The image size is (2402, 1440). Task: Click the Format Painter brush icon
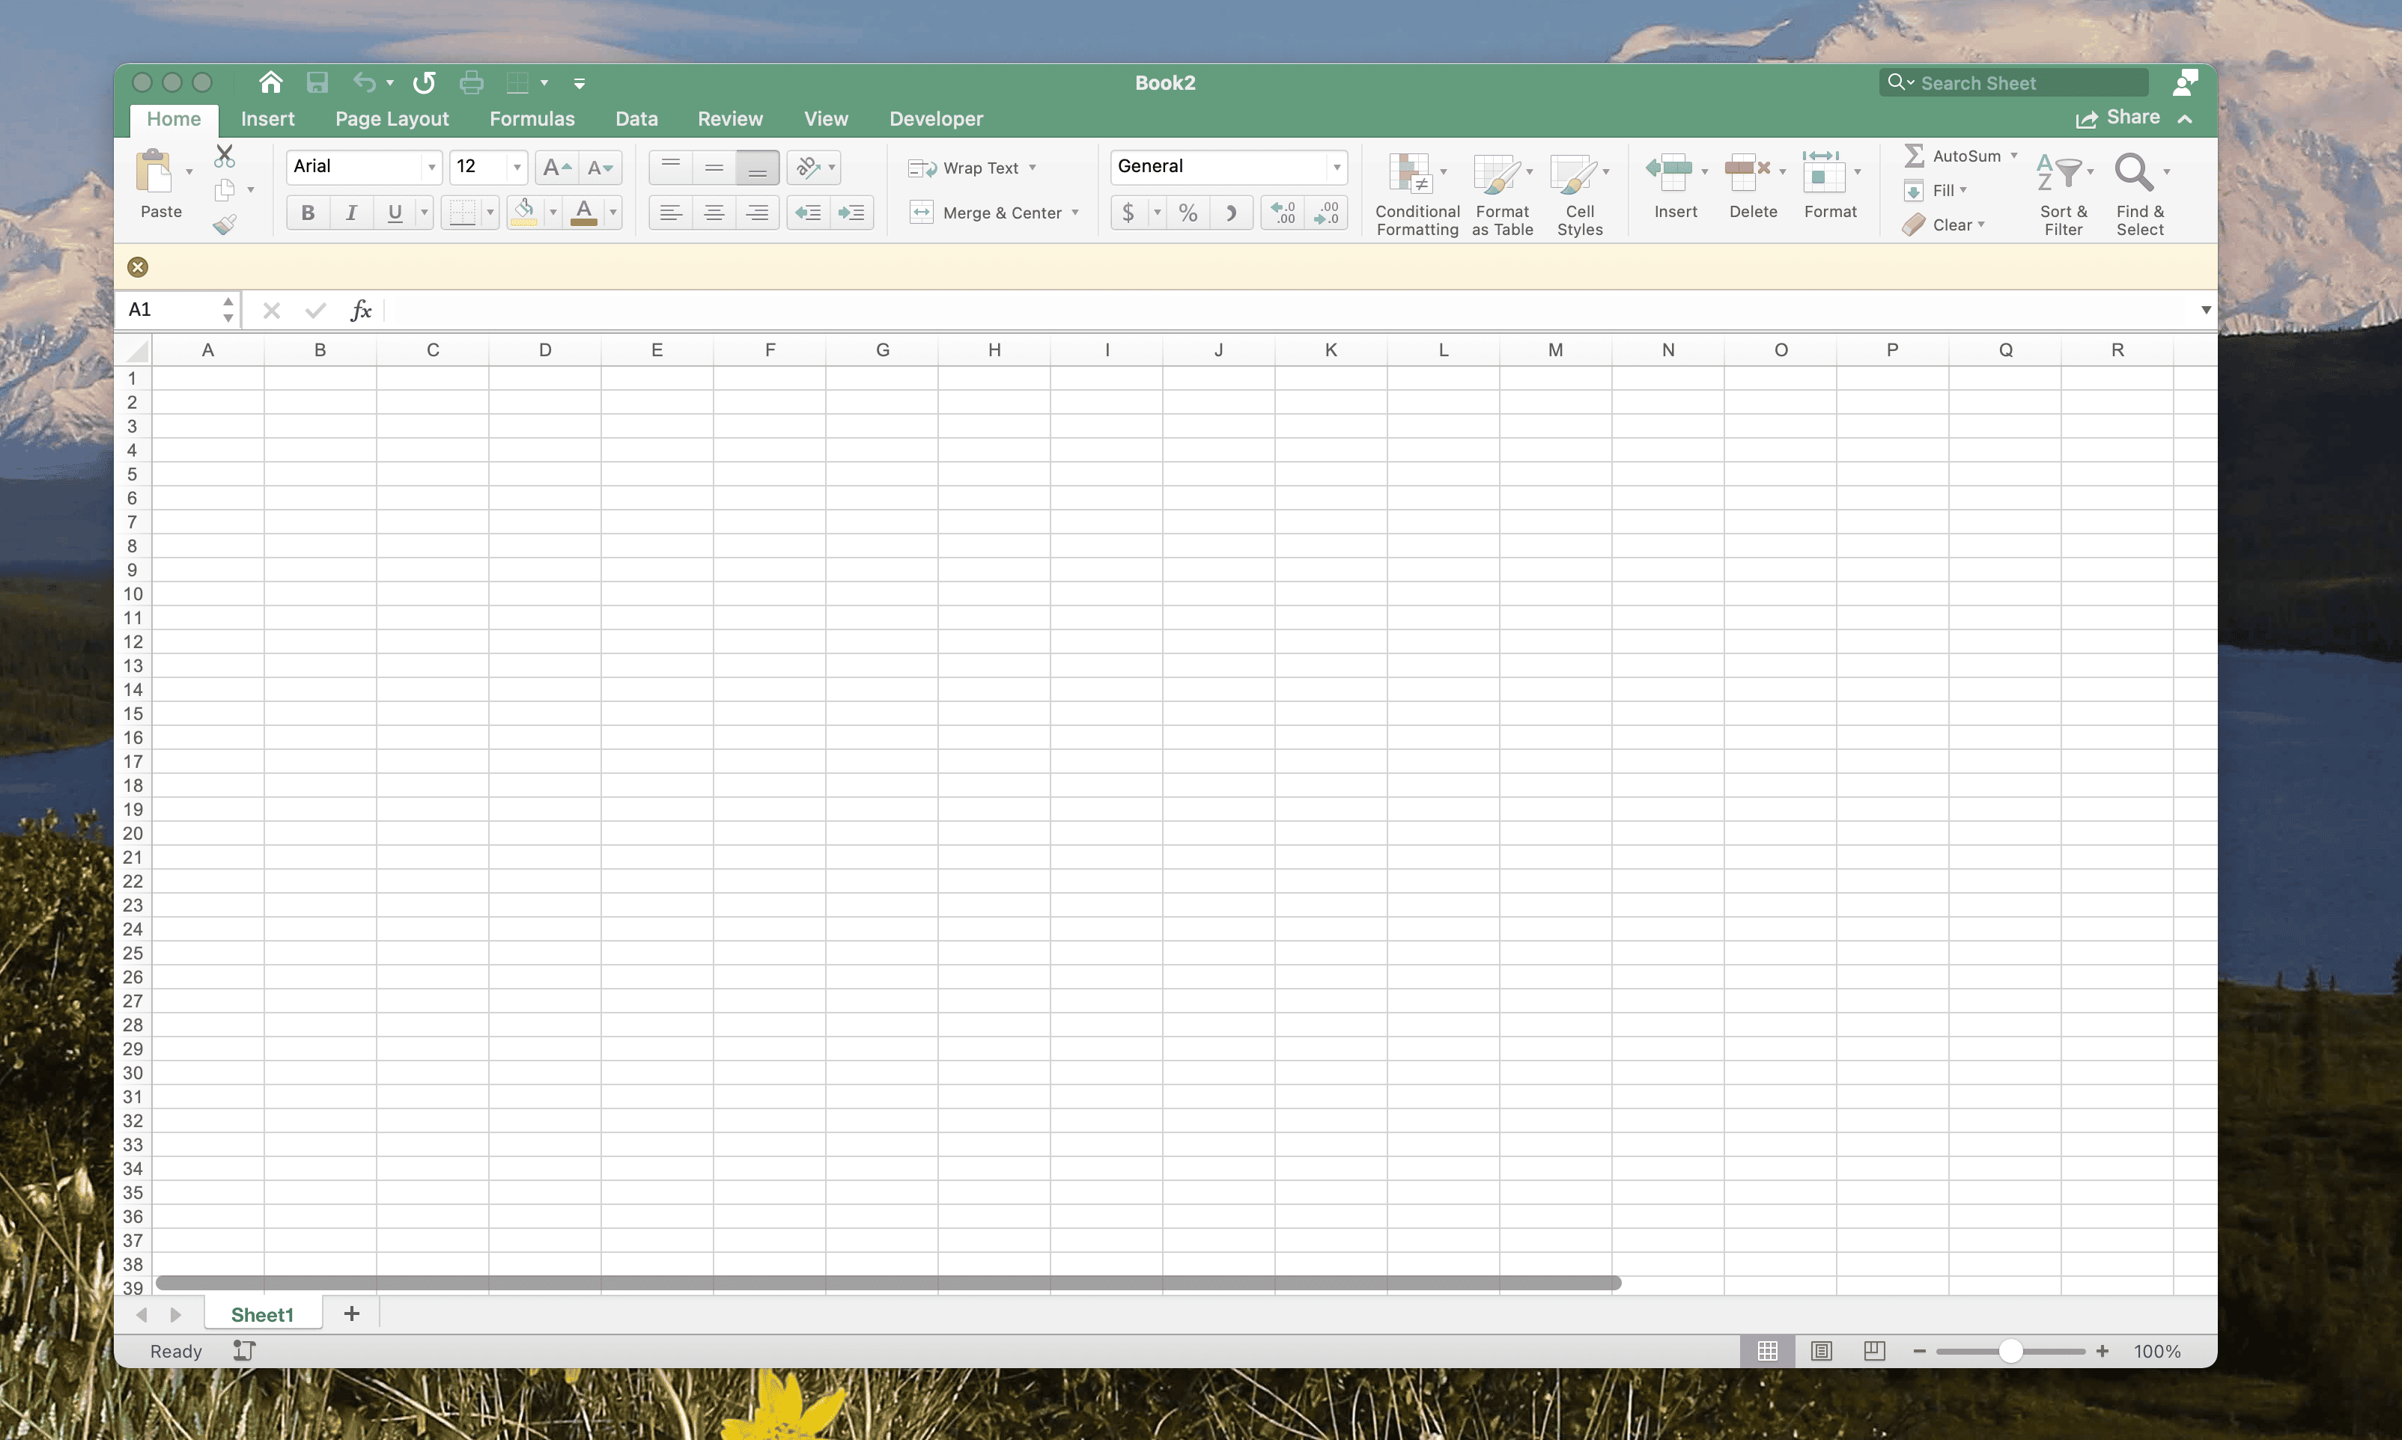(x=225, y=225)
